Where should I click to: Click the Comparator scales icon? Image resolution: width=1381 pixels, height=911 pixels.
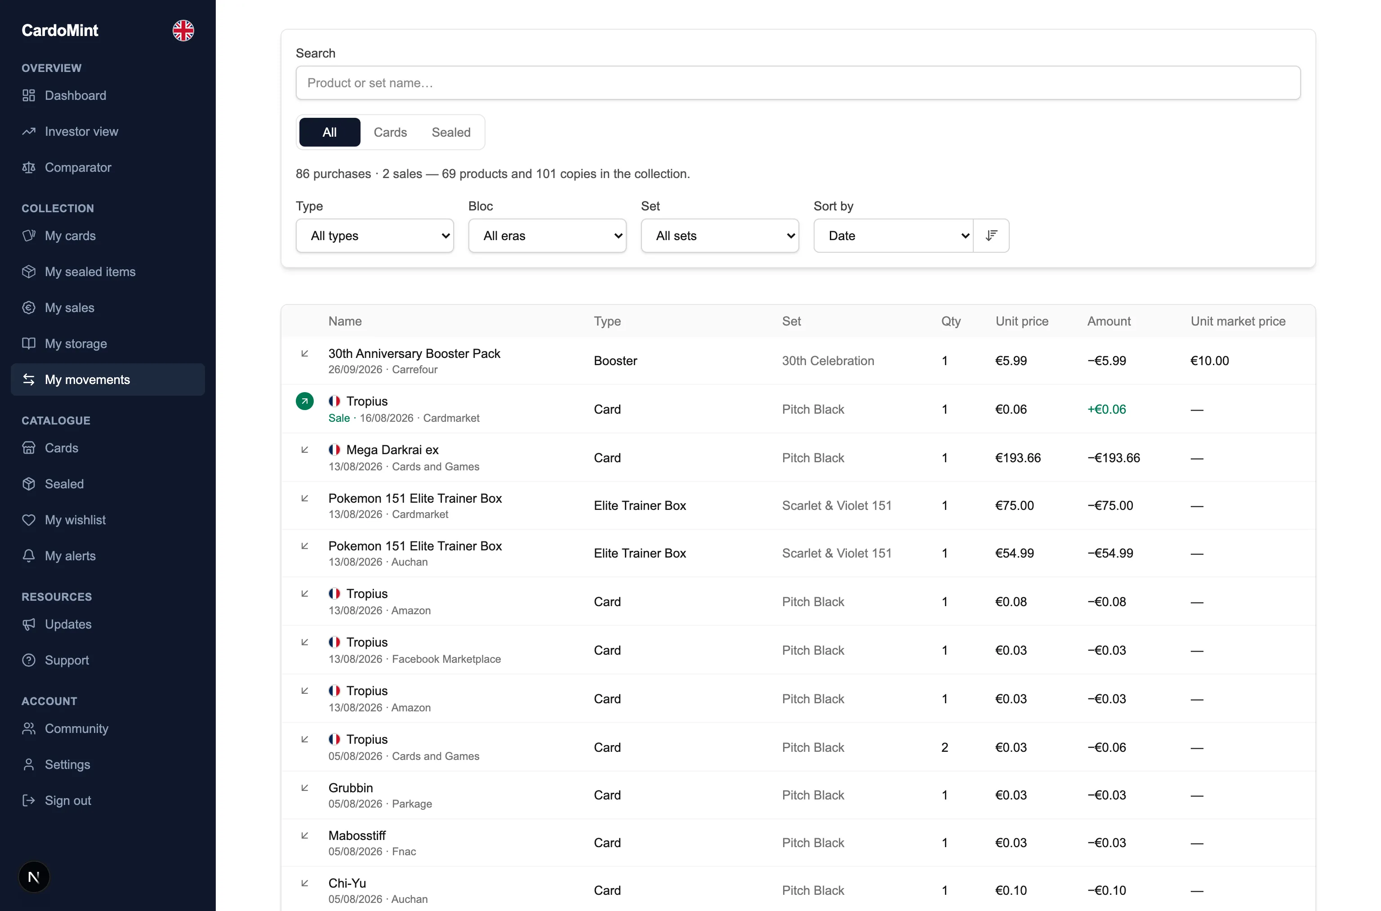(x=28, y=167)
